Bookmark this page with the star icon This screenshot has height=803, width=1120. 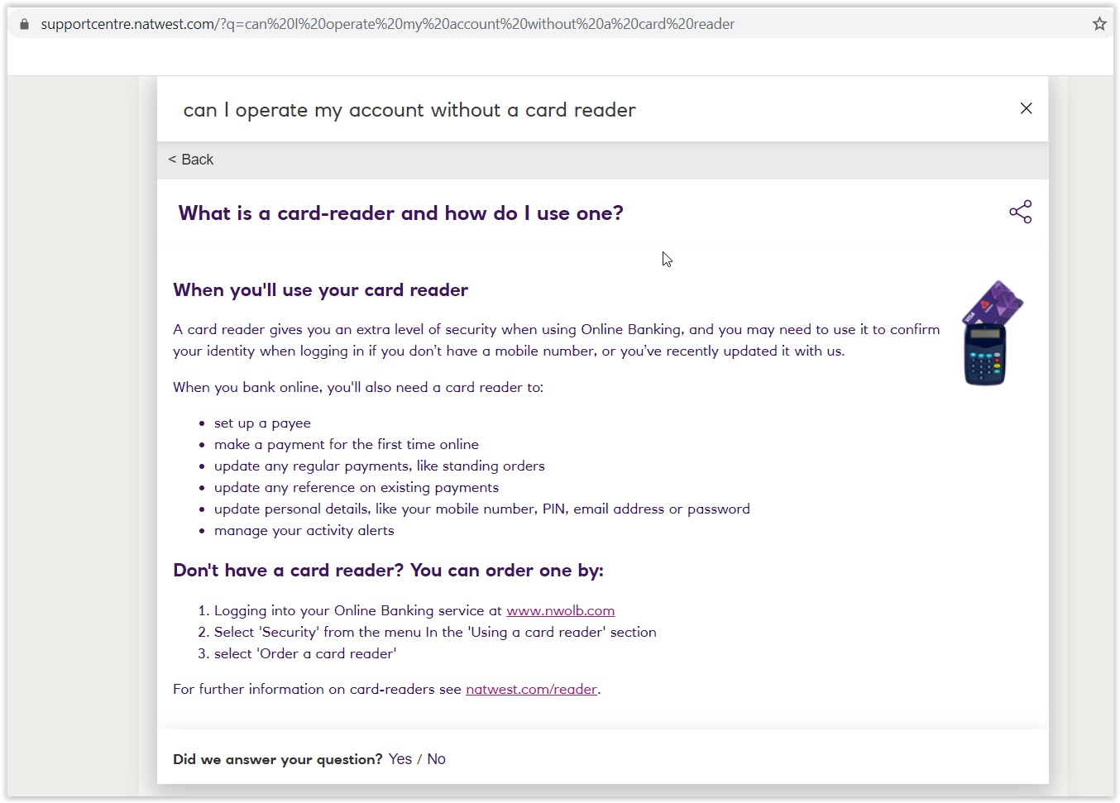point(1099,24)
